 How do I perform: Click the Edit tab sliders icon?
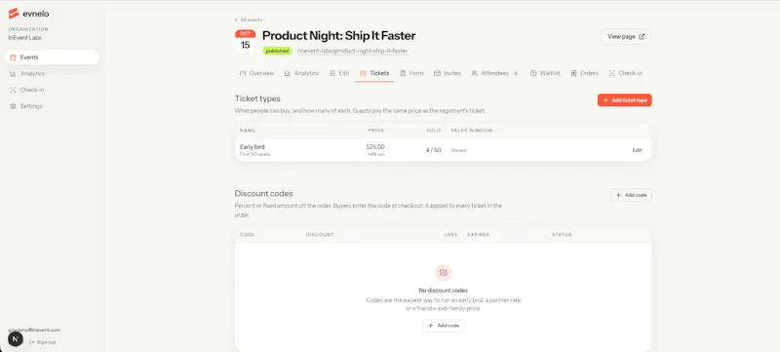[x=332, y=73]
